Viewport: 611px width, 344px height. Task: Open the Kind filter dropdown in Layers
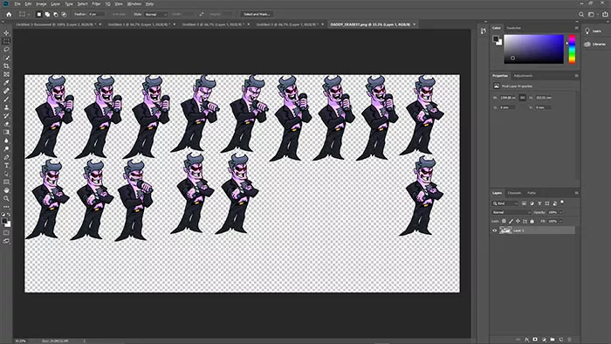[505, 203]
